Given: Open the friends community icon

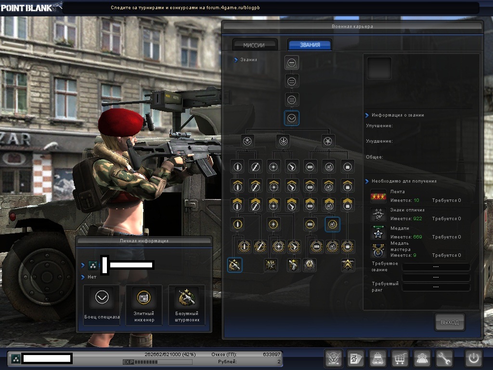Looking at the screenshot, I should pyautogui.click(x=423, y=358).
